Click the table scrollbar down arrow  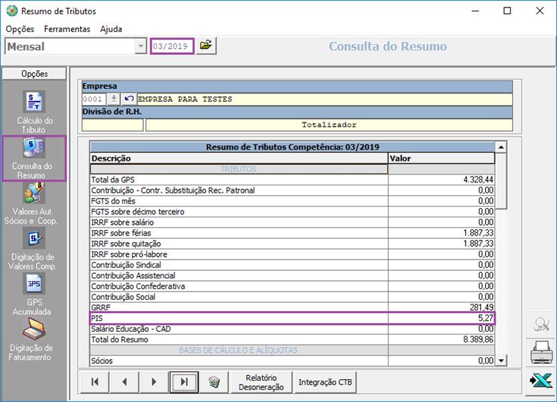501,361
